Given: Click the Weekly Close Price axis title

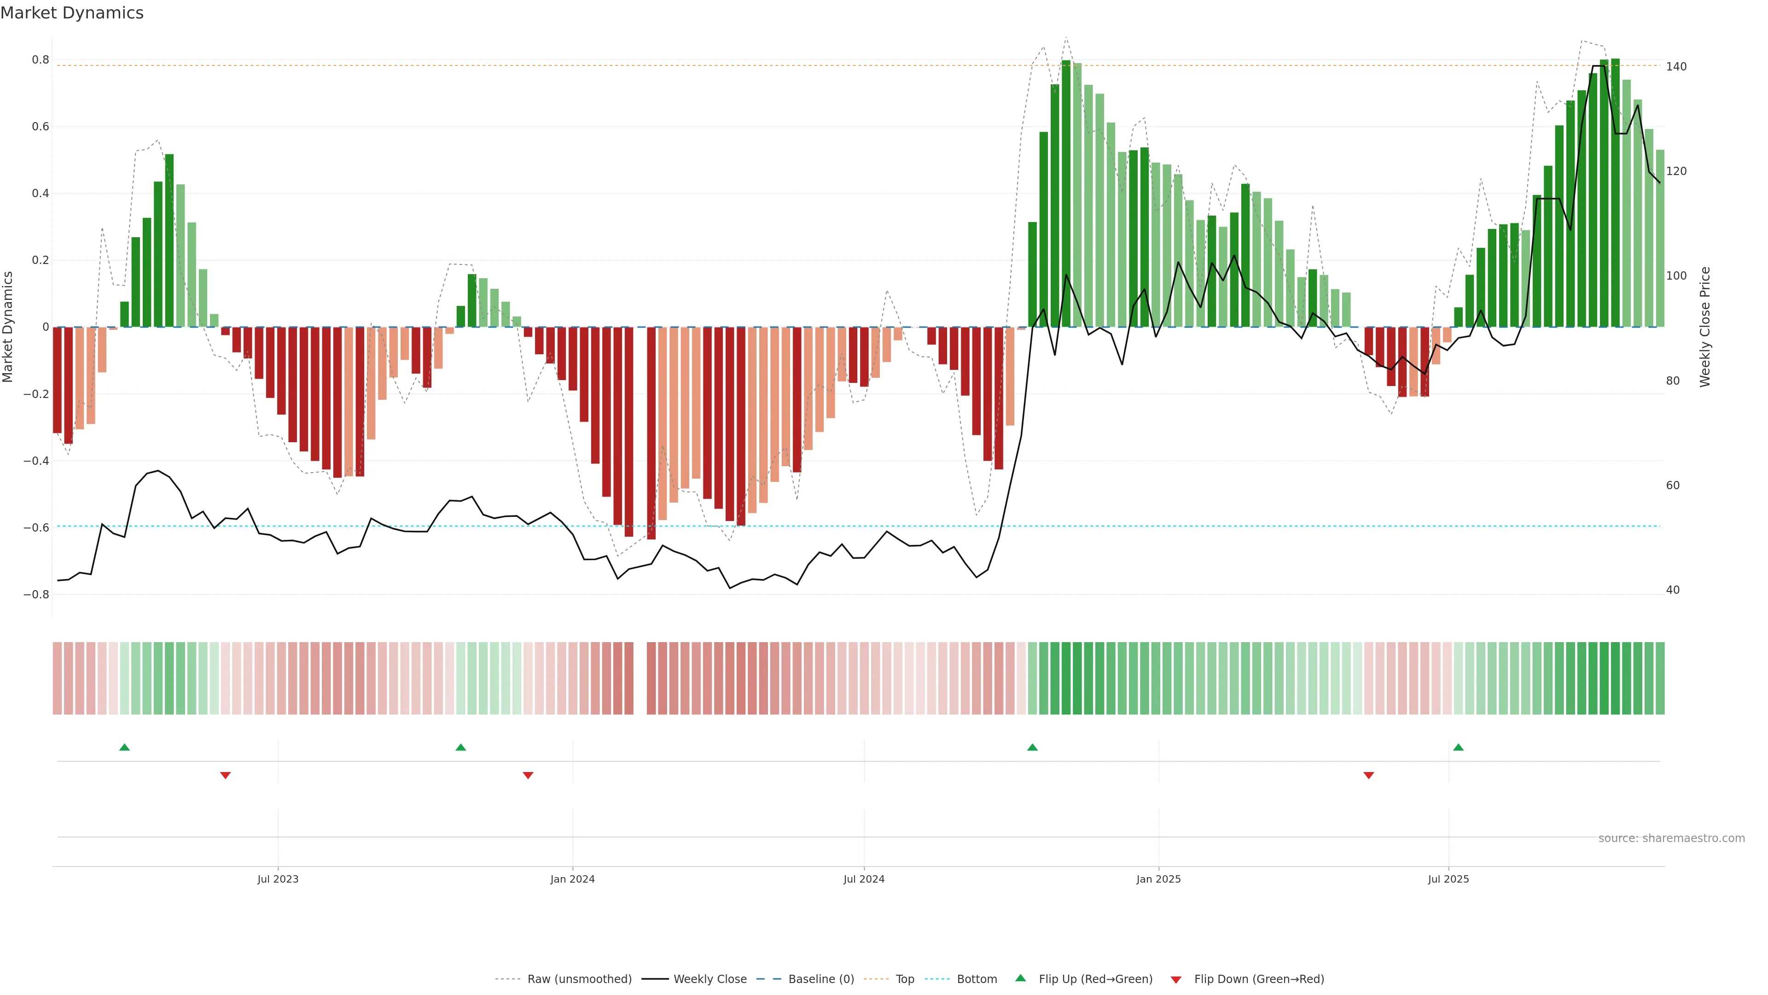Looking at the screenshot, I should tap(1705, 327).
